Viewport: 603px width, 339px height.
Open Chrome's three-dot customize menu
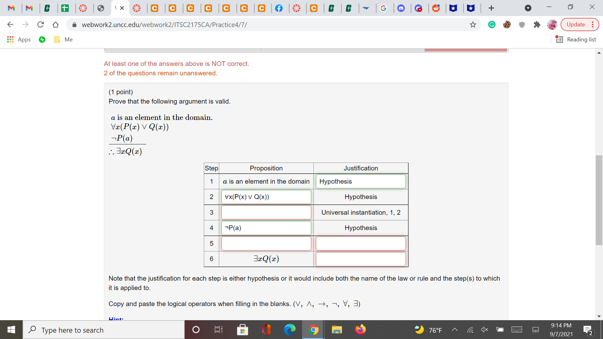593,24
